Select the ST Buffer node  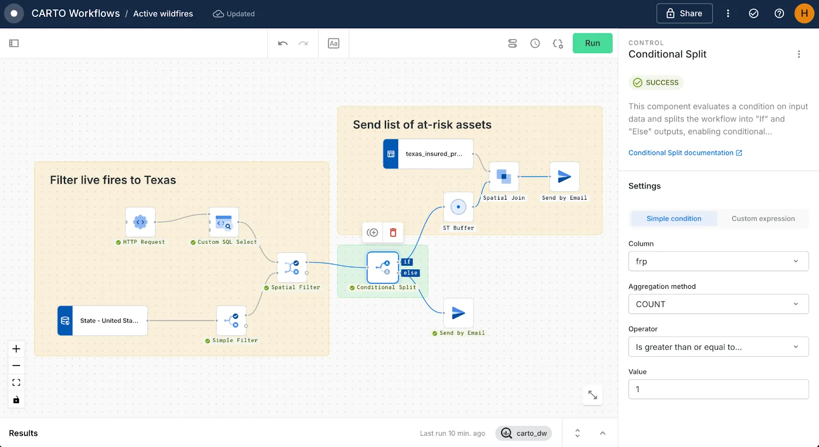click(x=458, y=207)
